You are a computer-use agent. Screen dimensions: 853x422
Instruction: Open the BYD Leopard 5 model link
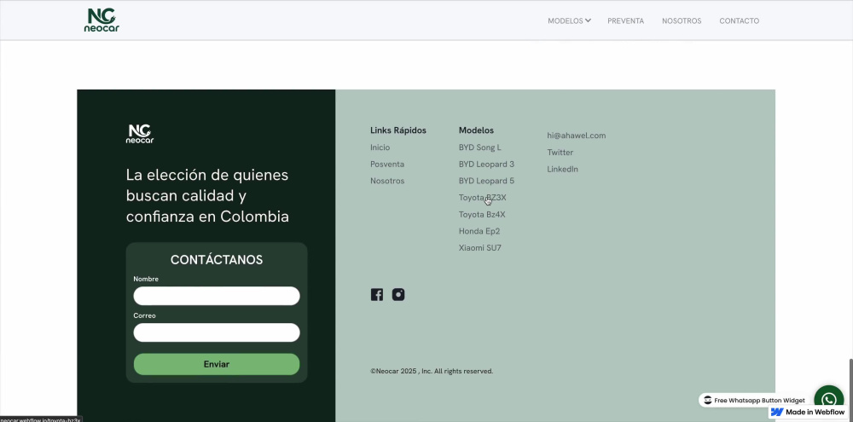point(486,181)
